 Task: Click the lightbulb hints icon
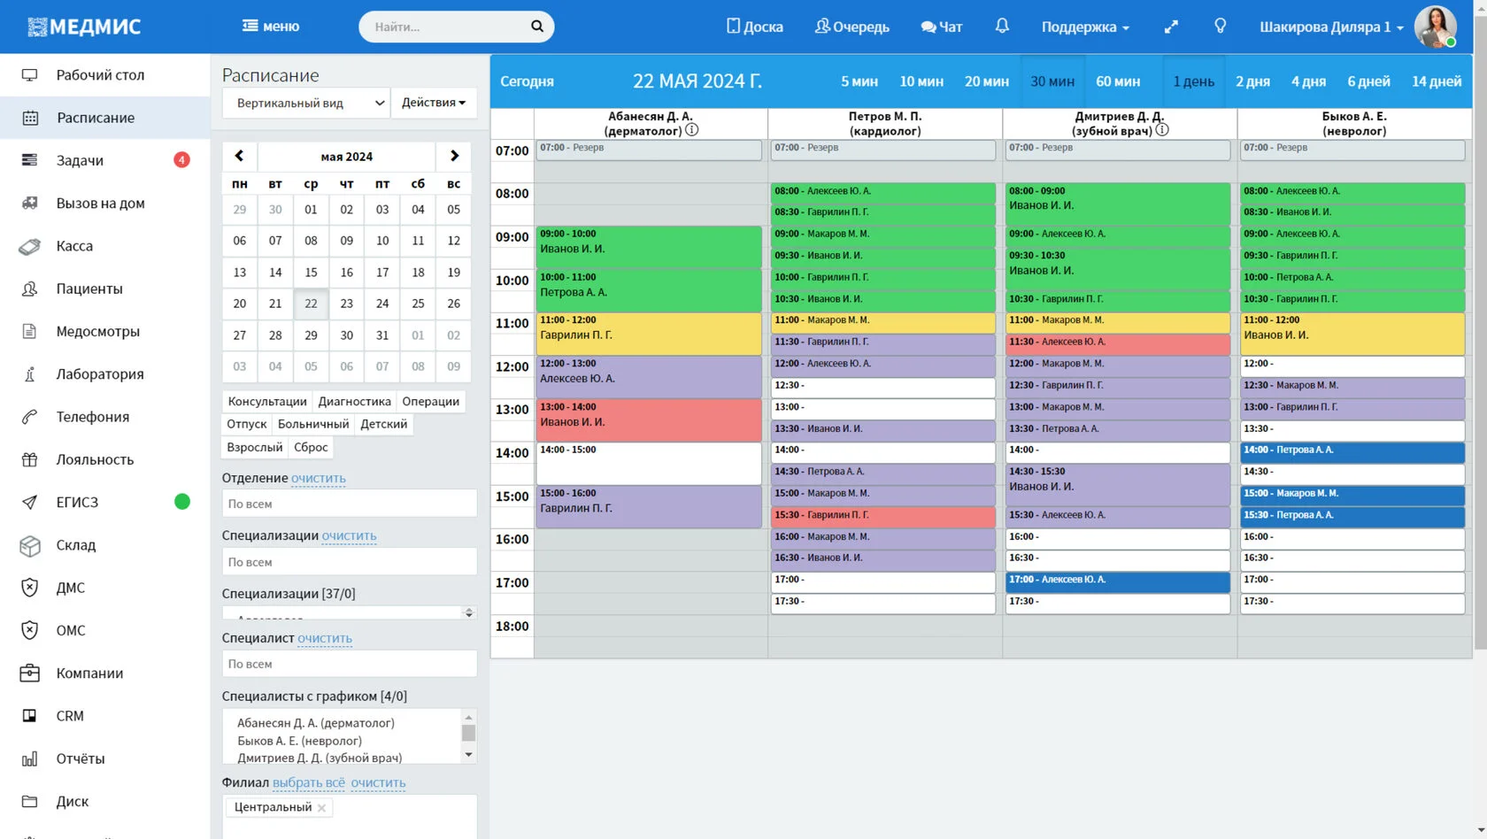click(1220, 26)
